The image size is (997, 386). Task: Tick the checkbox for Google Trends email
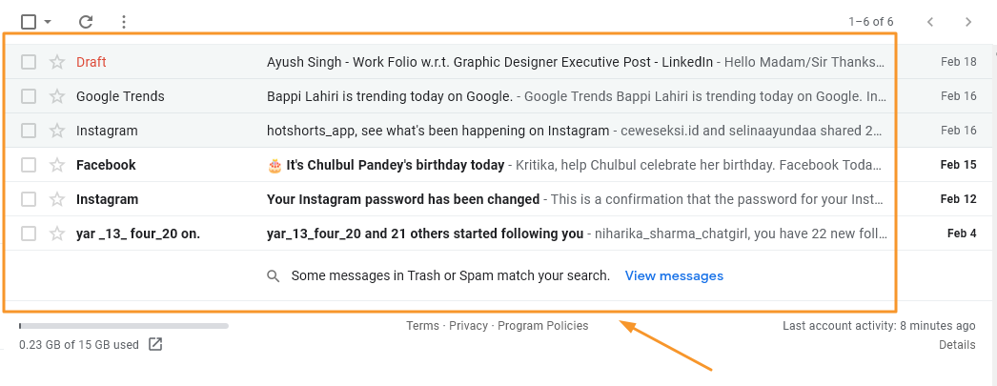click(29, 96)
